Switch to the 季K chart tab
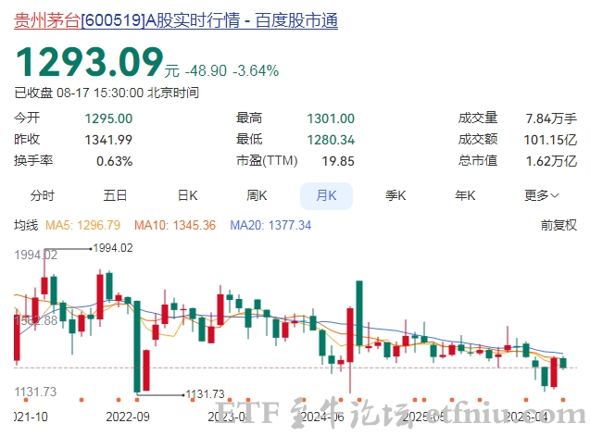 (x=395, y=195)
